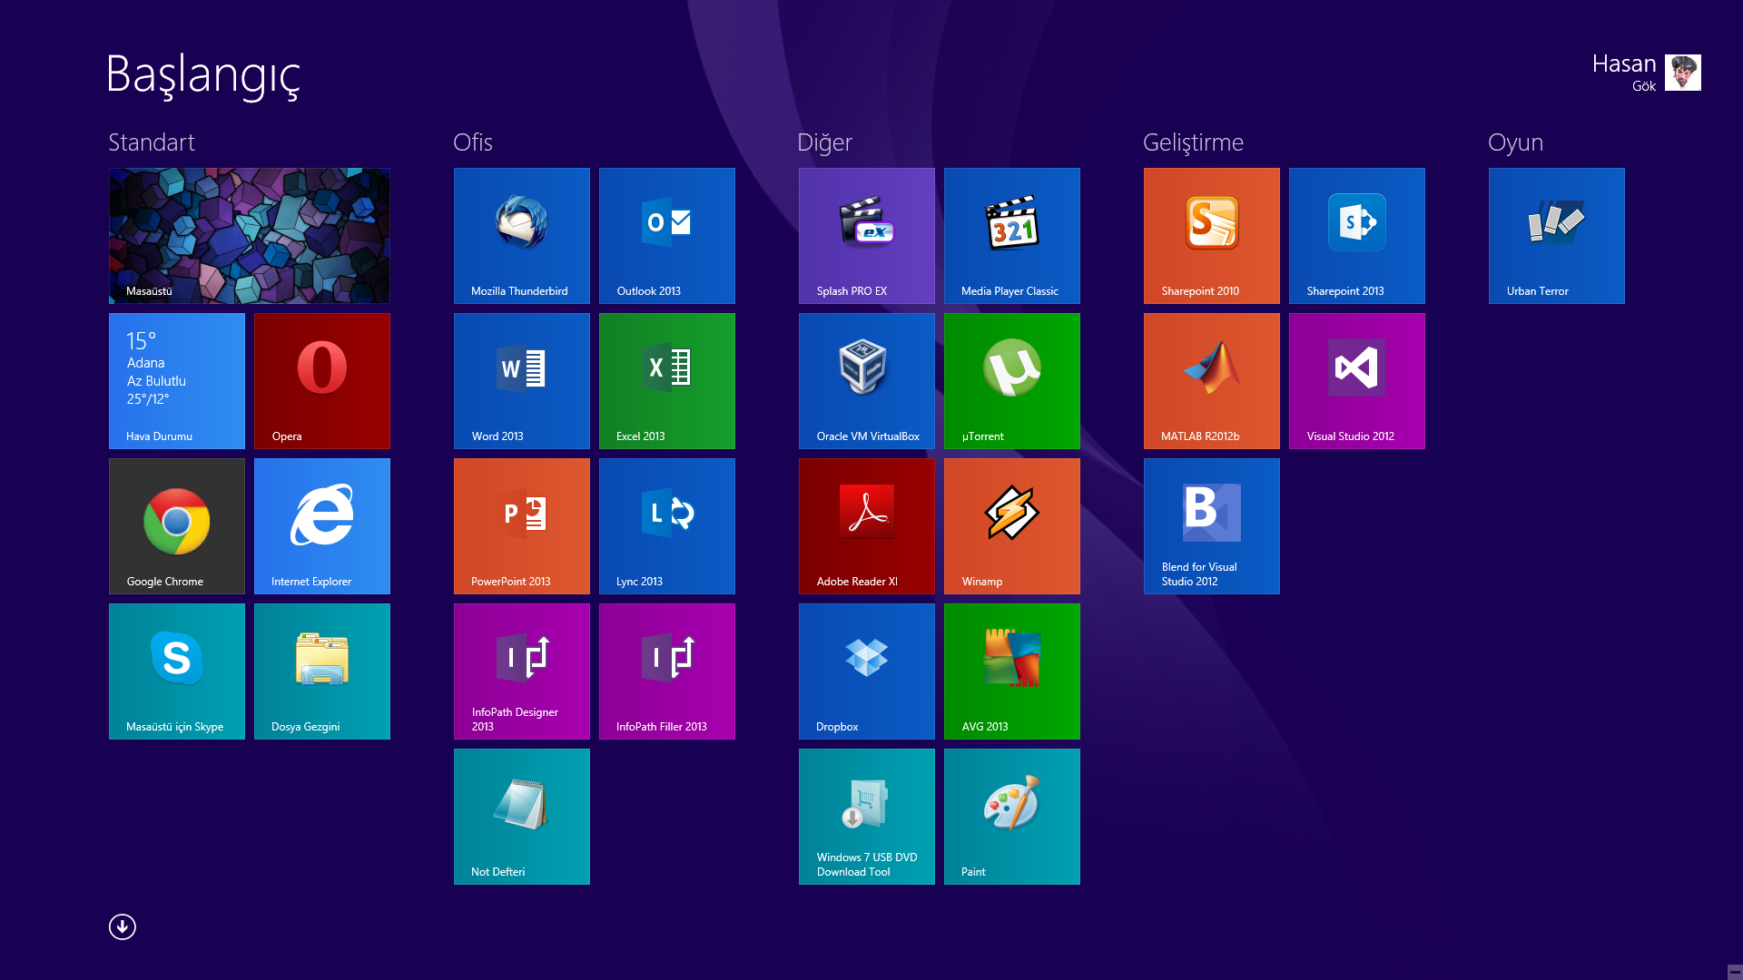Image resolution: width=1743 pixels, height=980 pixels.
Task: Click the Geliştirme group heading
Action: point(1192,142)
